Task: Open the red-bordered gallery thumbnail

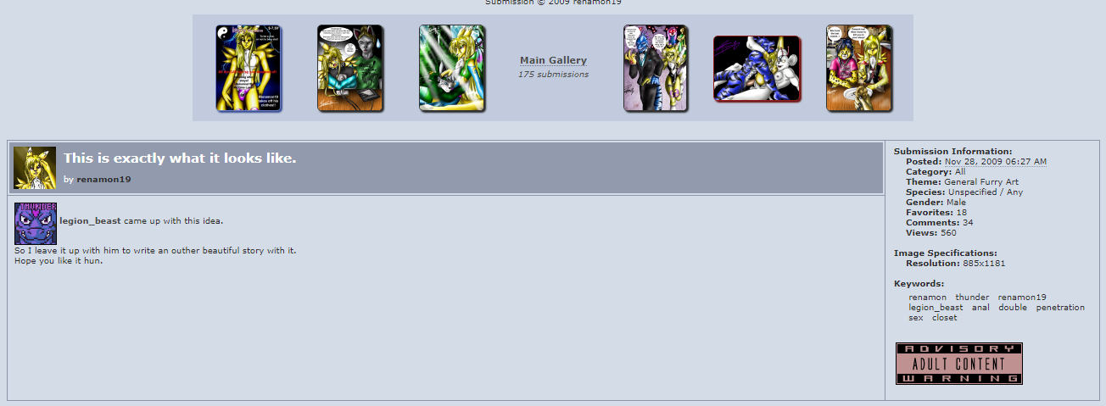Action: 757,69
